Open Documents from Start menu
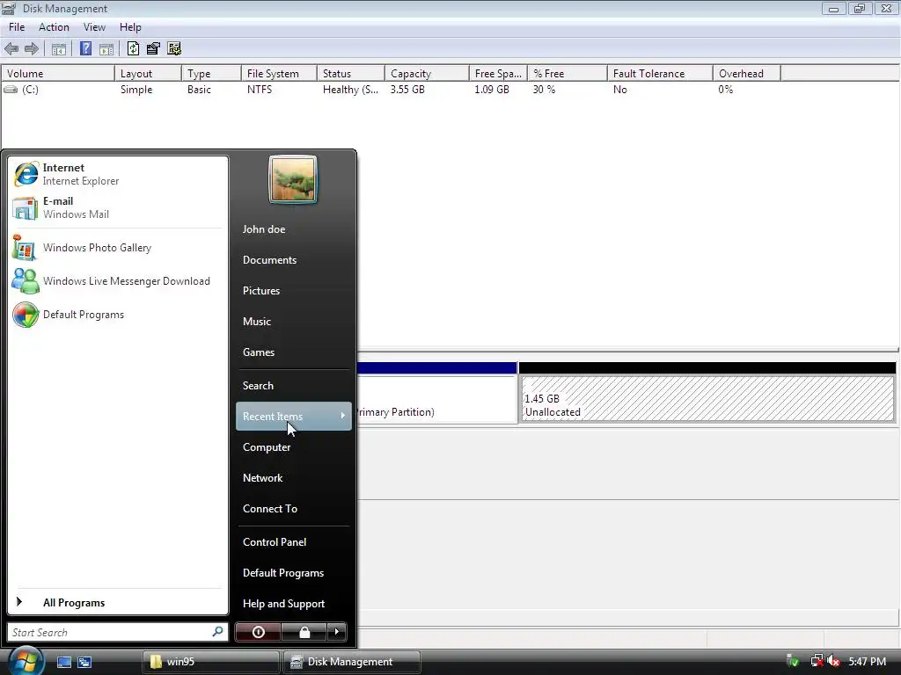This screenshot has width=901, height=675. point(269,260)
